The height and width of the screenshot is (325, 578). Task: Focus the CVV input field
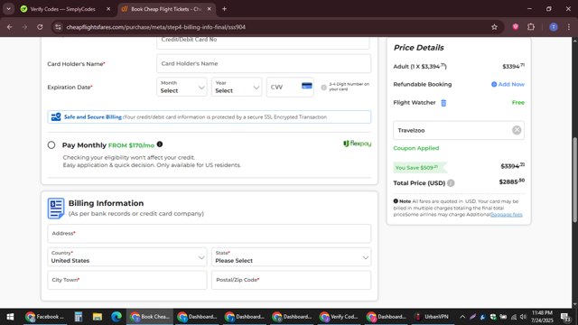pos(290,87)
